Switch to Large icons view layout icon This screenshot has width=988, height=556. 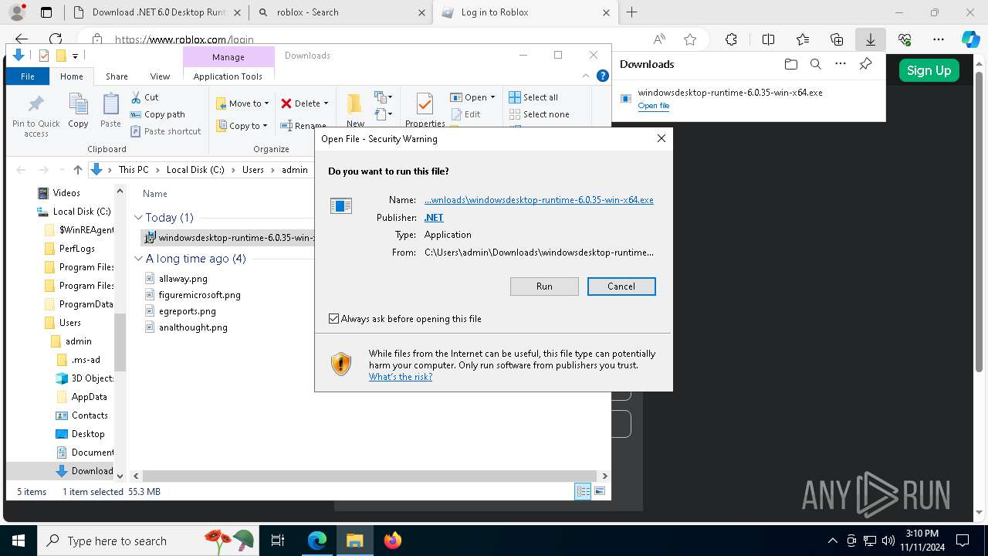[599, 491]
